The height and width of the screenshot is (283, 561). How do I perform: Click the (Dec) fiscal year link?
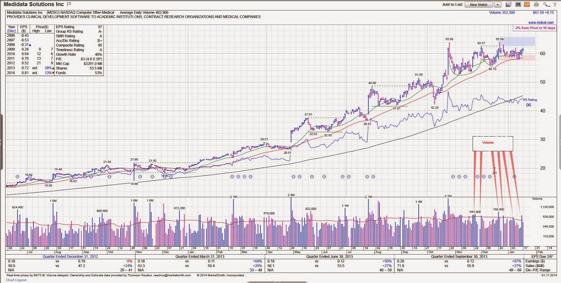(x=11, y=31)
